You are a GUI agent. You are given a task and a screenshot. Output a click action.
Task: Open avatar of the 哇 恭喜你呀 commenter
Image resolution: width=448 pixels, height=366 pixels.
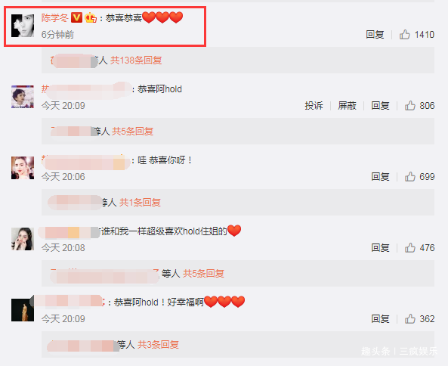tap(23, 168)
